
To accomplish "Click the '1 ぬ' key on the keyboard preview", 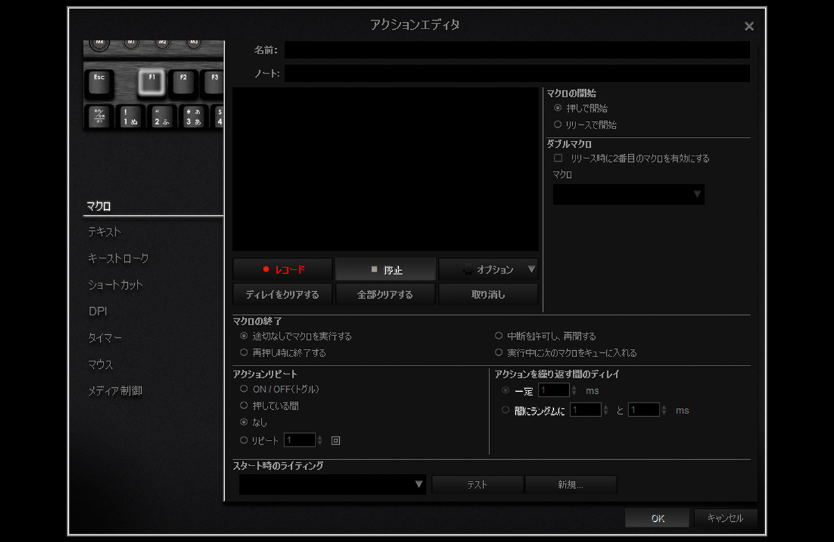I will pyautogui.click(x=131, y=117).
